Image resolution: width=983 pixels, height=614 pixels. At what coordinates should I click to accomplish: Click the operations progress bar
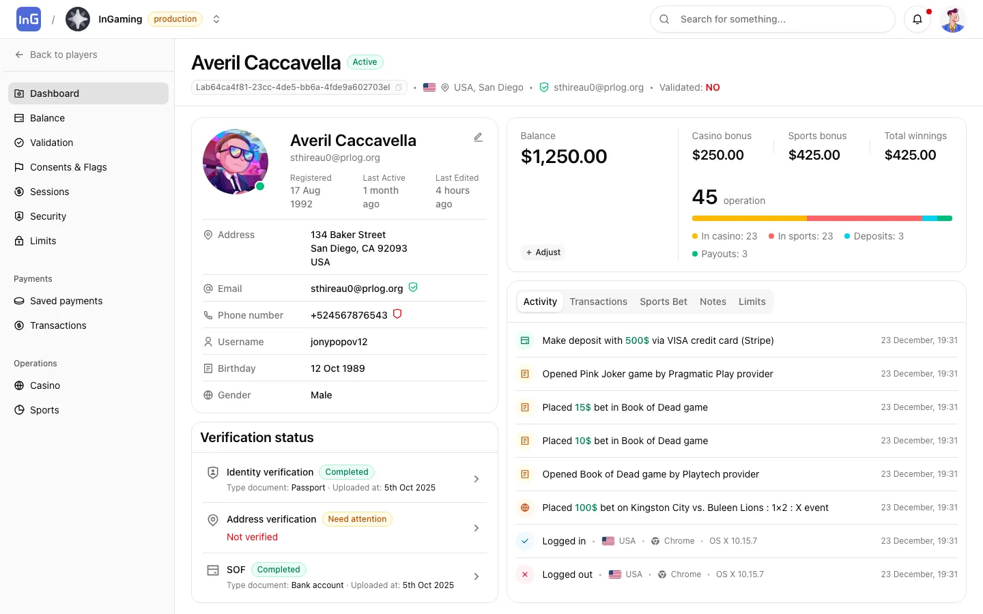coord(821,218)
